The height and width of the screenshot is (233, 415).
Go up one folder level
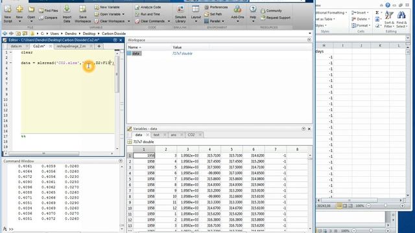click(x=18, y=34)
